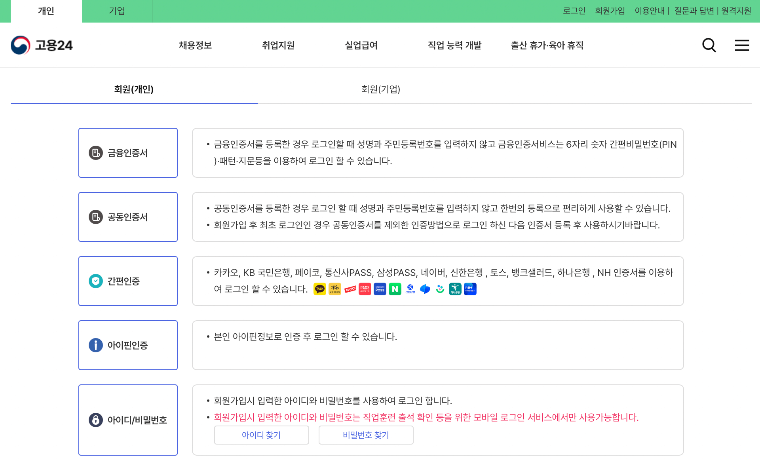Select the Kakao Talk authentication icon
Image resolution: width=760 pixels, height=460 pixels.
point(319,289)
